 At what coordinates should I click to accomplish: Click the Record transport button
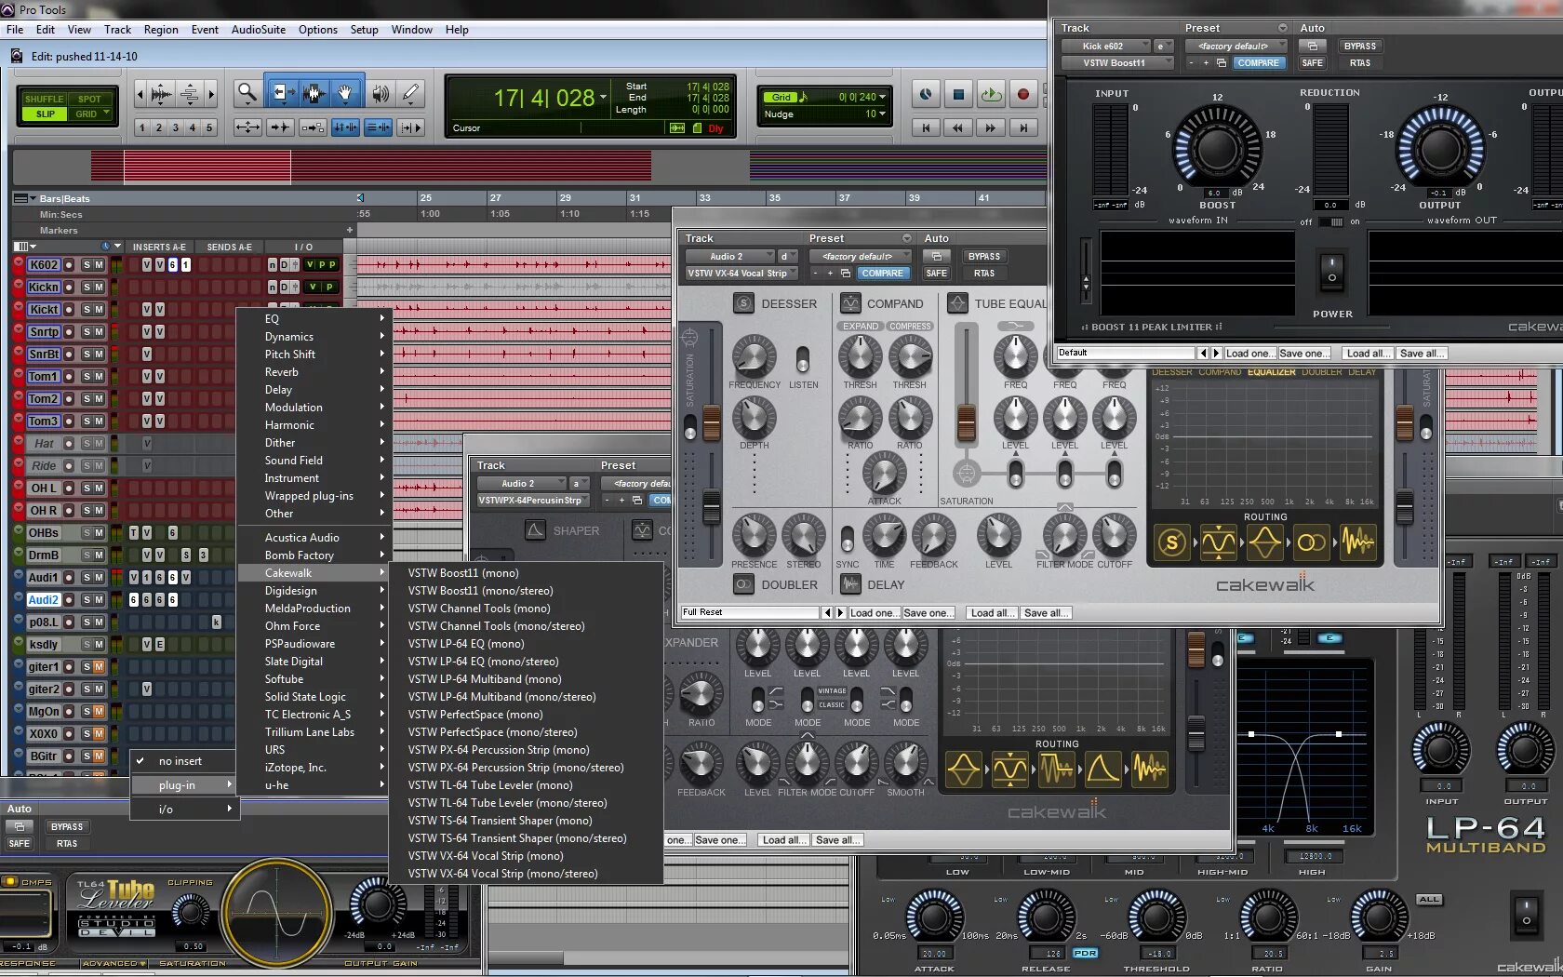click(x=1023, y=94)
